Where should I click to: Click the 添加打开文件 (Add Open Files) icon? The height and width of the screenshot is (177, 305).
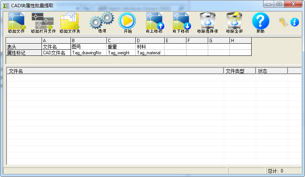(43, 21)
